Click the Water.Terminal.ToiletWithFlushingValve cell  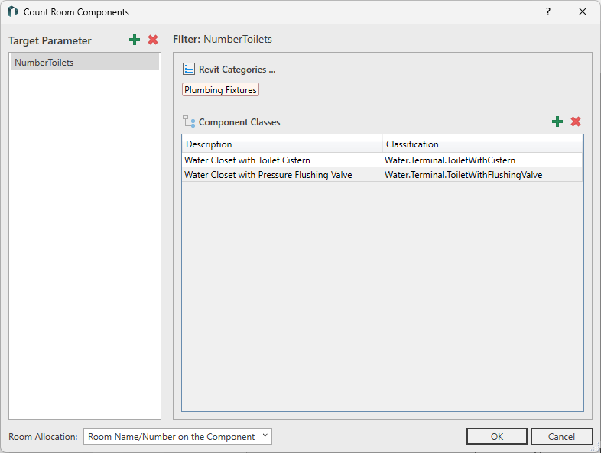(x=482, y=175)
